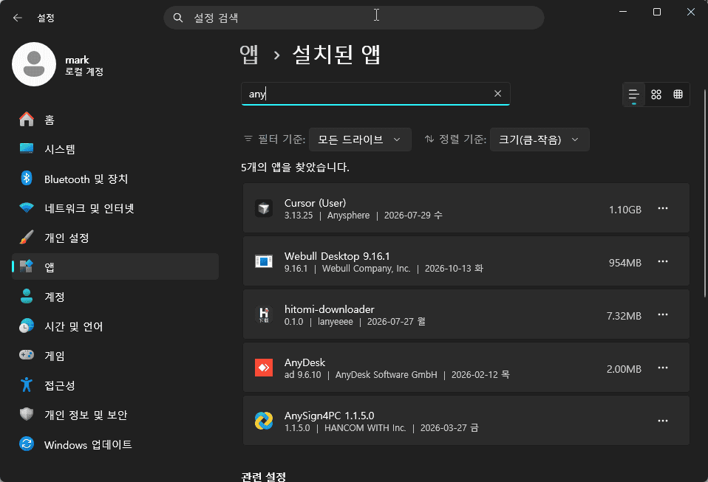Viewport: 708px width, 482px height.
Task: Select the 앱 sidebar item
Action: tap(115, 267)
